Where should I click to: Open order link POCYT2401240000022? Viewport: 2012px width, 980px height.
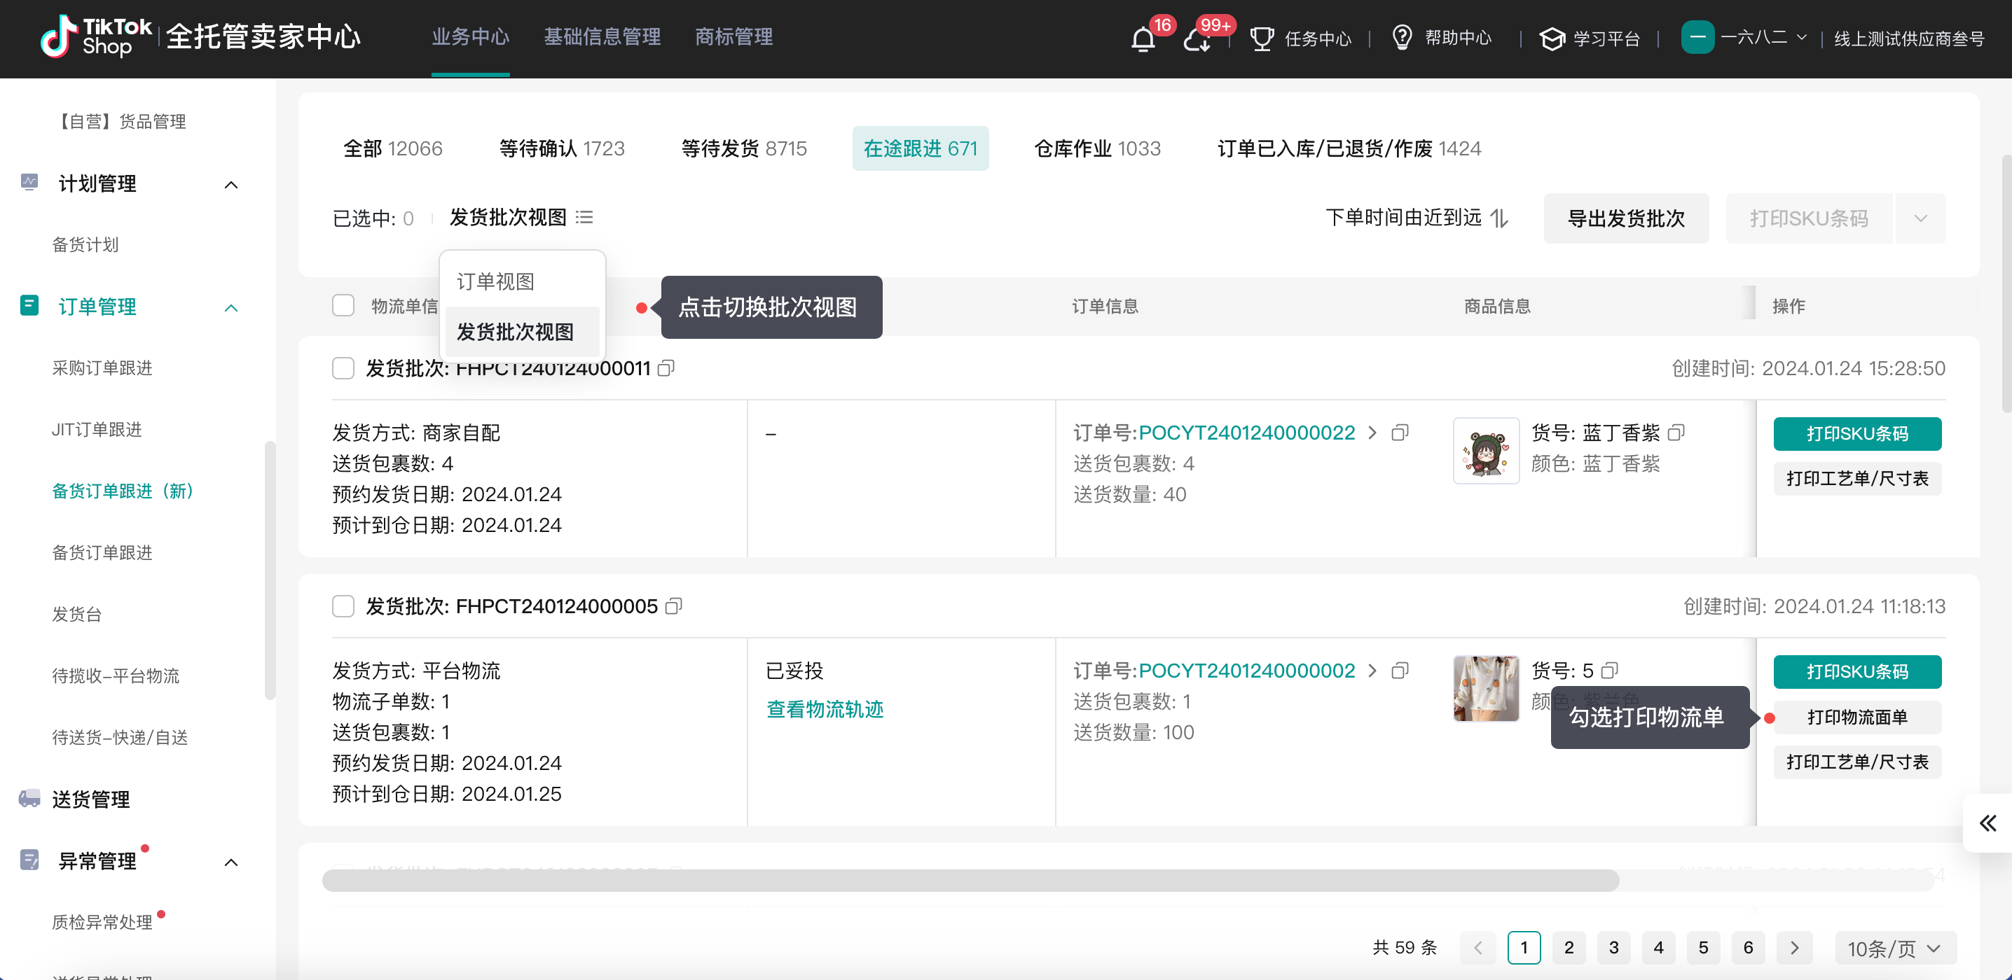pos(1246,433)
